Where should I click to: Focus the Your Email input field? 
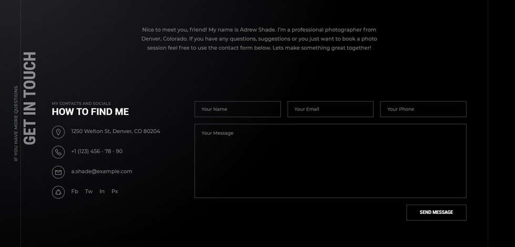click(x=331, y=109)
